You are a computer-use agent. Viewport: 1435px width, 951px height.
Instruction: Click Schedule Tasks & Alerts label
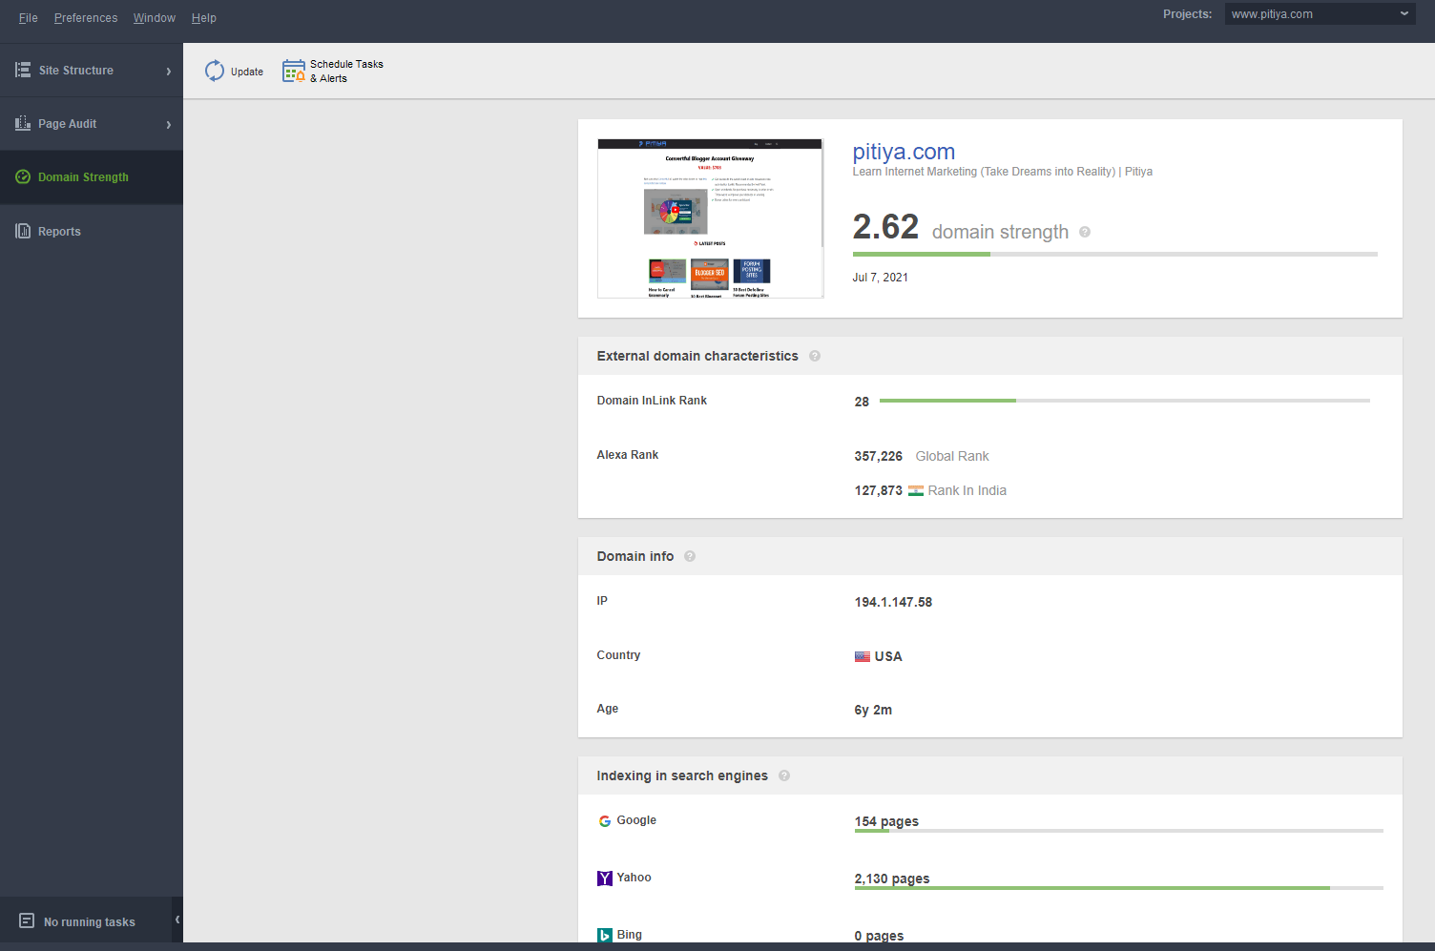pos(346,71)
